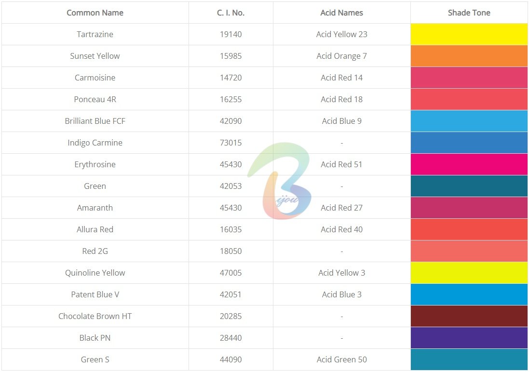Screen dimensions: 529x372
Task: Choose the Chocolate Brown HT shade swatch
Action: tap(469, 317)
